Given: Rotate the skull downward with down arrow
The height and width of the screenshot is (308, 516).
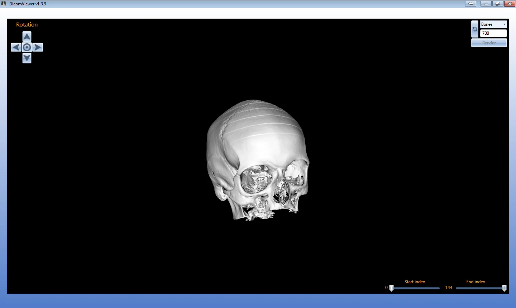Looking at the screenshot, I should [27, 58].
